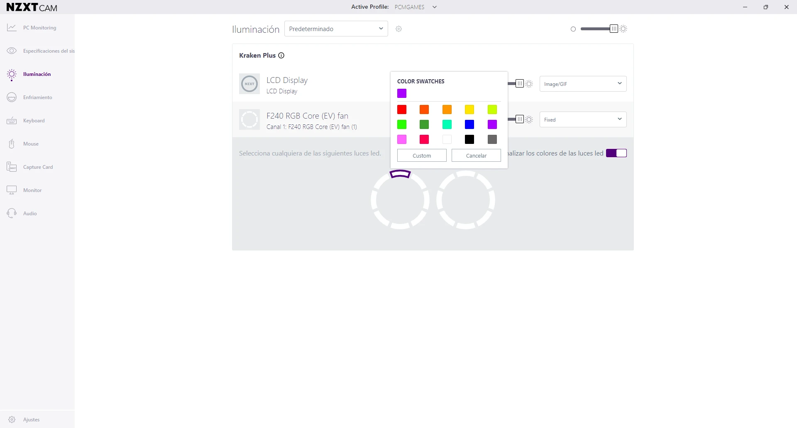This screenshot has width=797, height=428.
Task: Pick the gray color swatch
Action: coord(492,139)
